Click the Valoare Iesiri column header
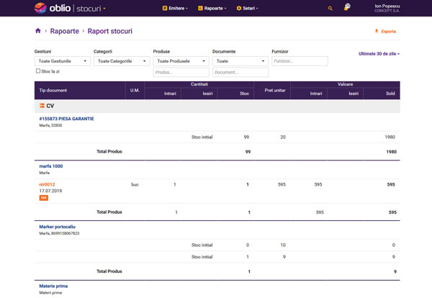Screen dimensions: 432x298 [x=345, y=94]
